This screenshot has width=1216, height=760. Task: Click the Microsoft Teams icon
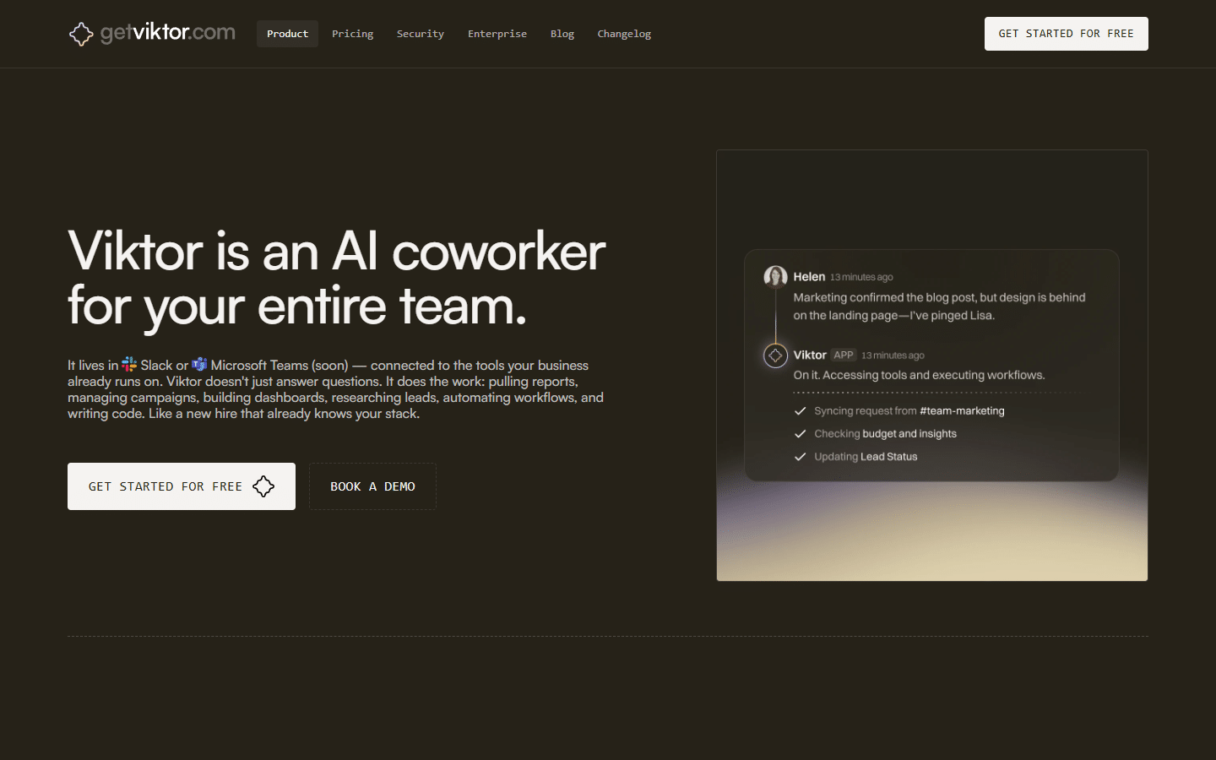tap(199, 364)
